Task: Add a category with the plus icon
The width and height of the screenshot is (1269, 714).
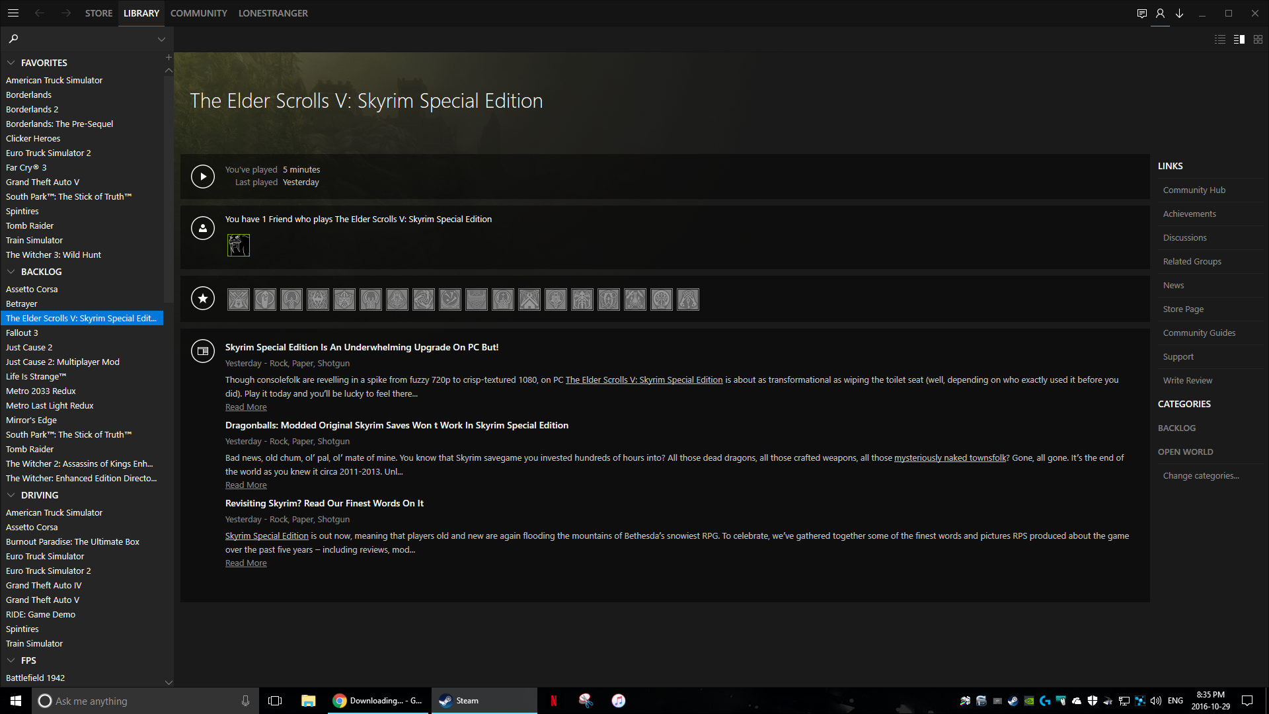Action: 169,58
